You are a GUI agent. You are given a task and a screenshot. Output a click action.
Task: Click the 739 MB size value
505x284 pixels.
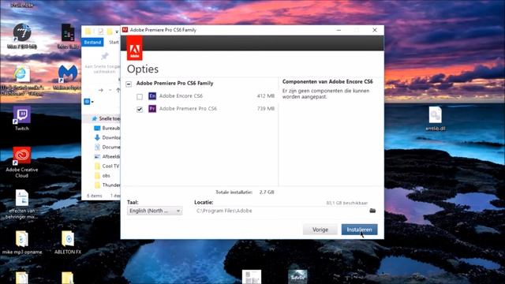[266, 109]
